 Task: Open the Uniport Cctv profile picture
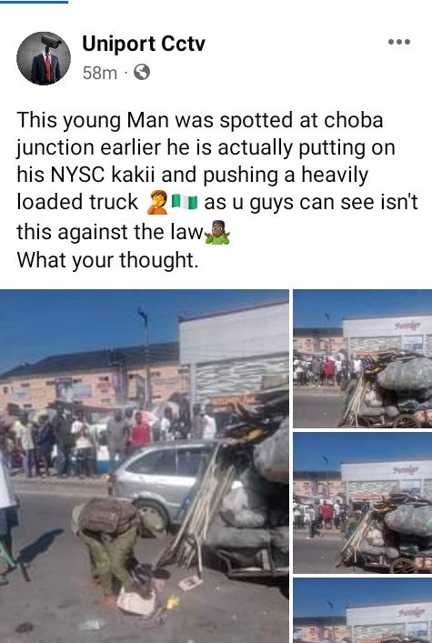(44, 58)
